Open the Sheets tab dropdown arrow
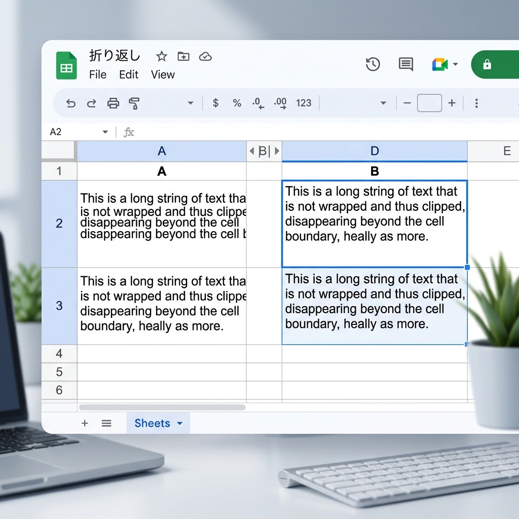The height and width of the screenshot is (519, 519). 180,423
